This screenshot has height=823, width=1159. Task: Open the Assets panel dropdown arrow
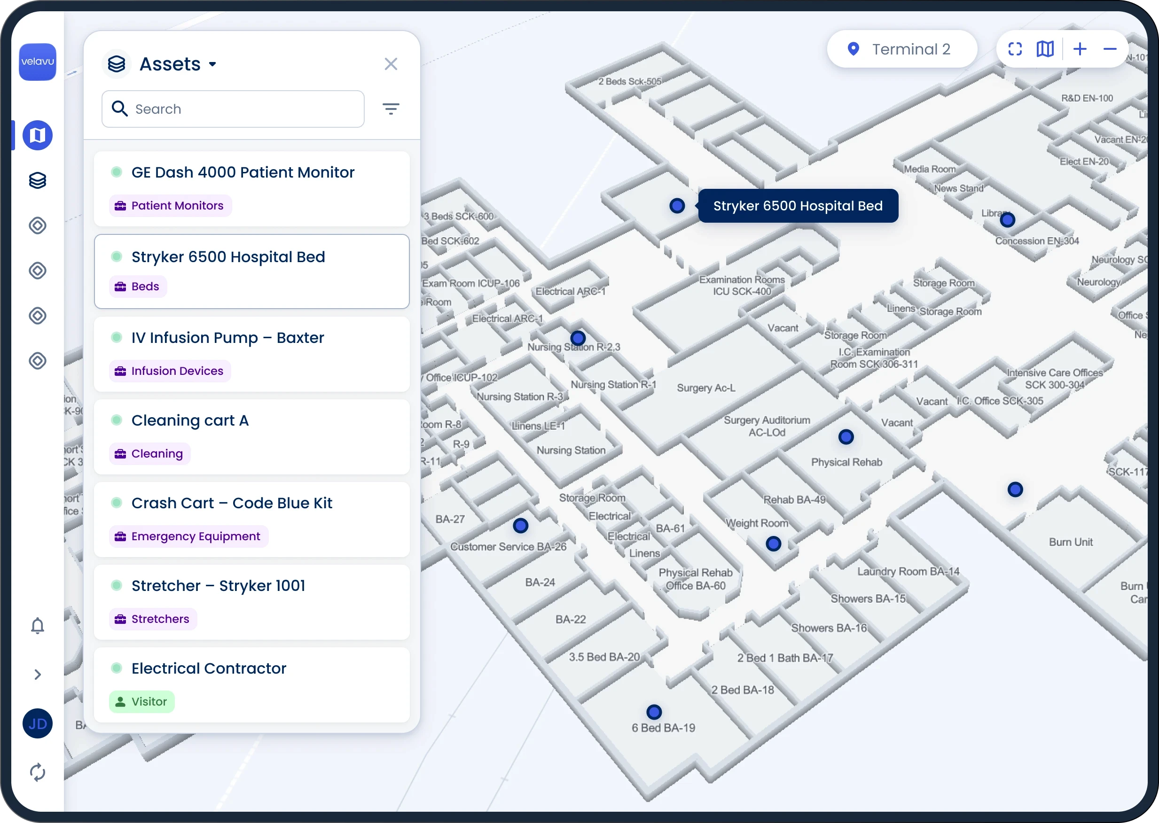(212, 64)
